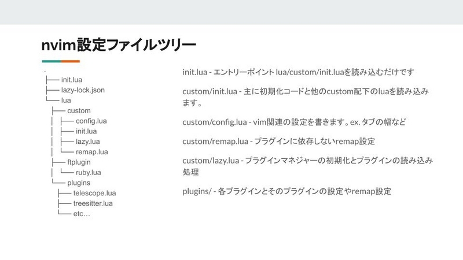This screenshot has width=463, height=260.
Task: Select 'telescope.lua' in the file tree
Action: [94, 193]
